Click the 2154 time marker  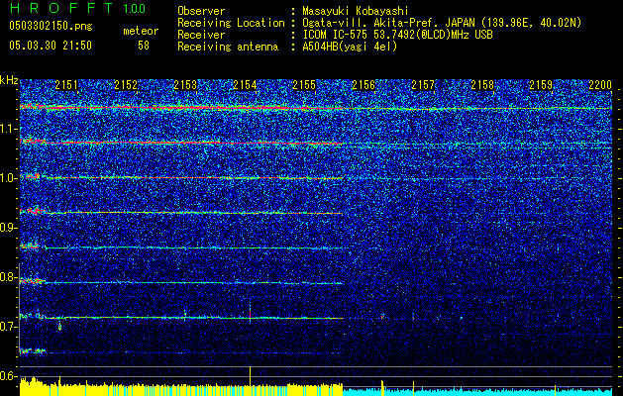point(245,86)
